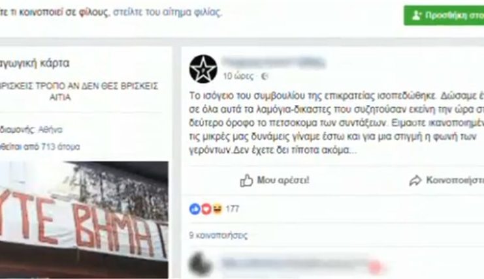The image size is (484, 279).
Task: Open the 177 reactions count
Action: [233, 209]
